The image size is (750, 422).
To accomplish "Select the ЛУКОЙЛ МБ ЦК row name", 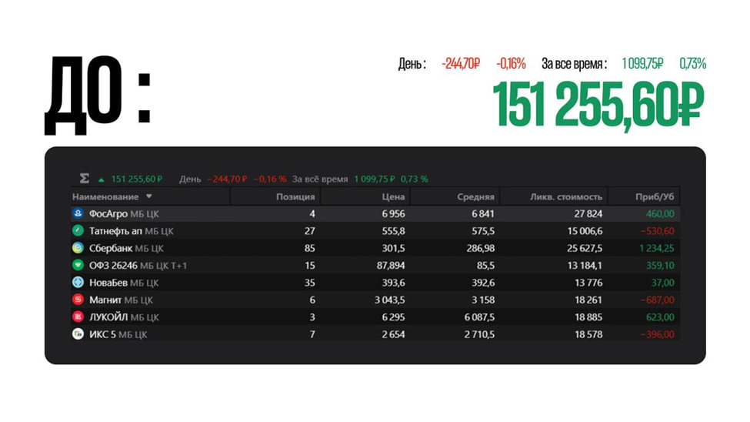I will click(x=124, y=317).
